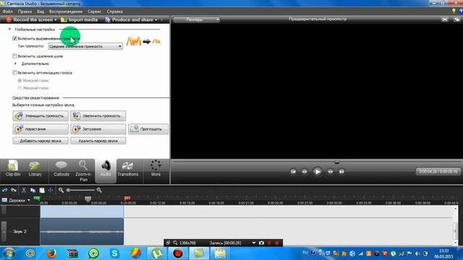This screenshot has height=260, width=463.
Task: Open the Callouts tab
Action: click(61, 169)
